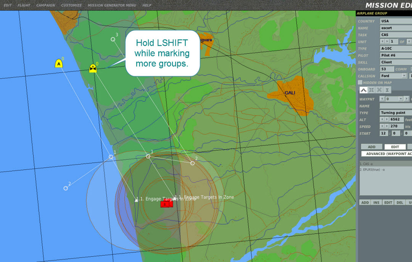
Task: Open ADVANCED (WAYPOINT ACTIONS) panel
Action: pos(387,154)
